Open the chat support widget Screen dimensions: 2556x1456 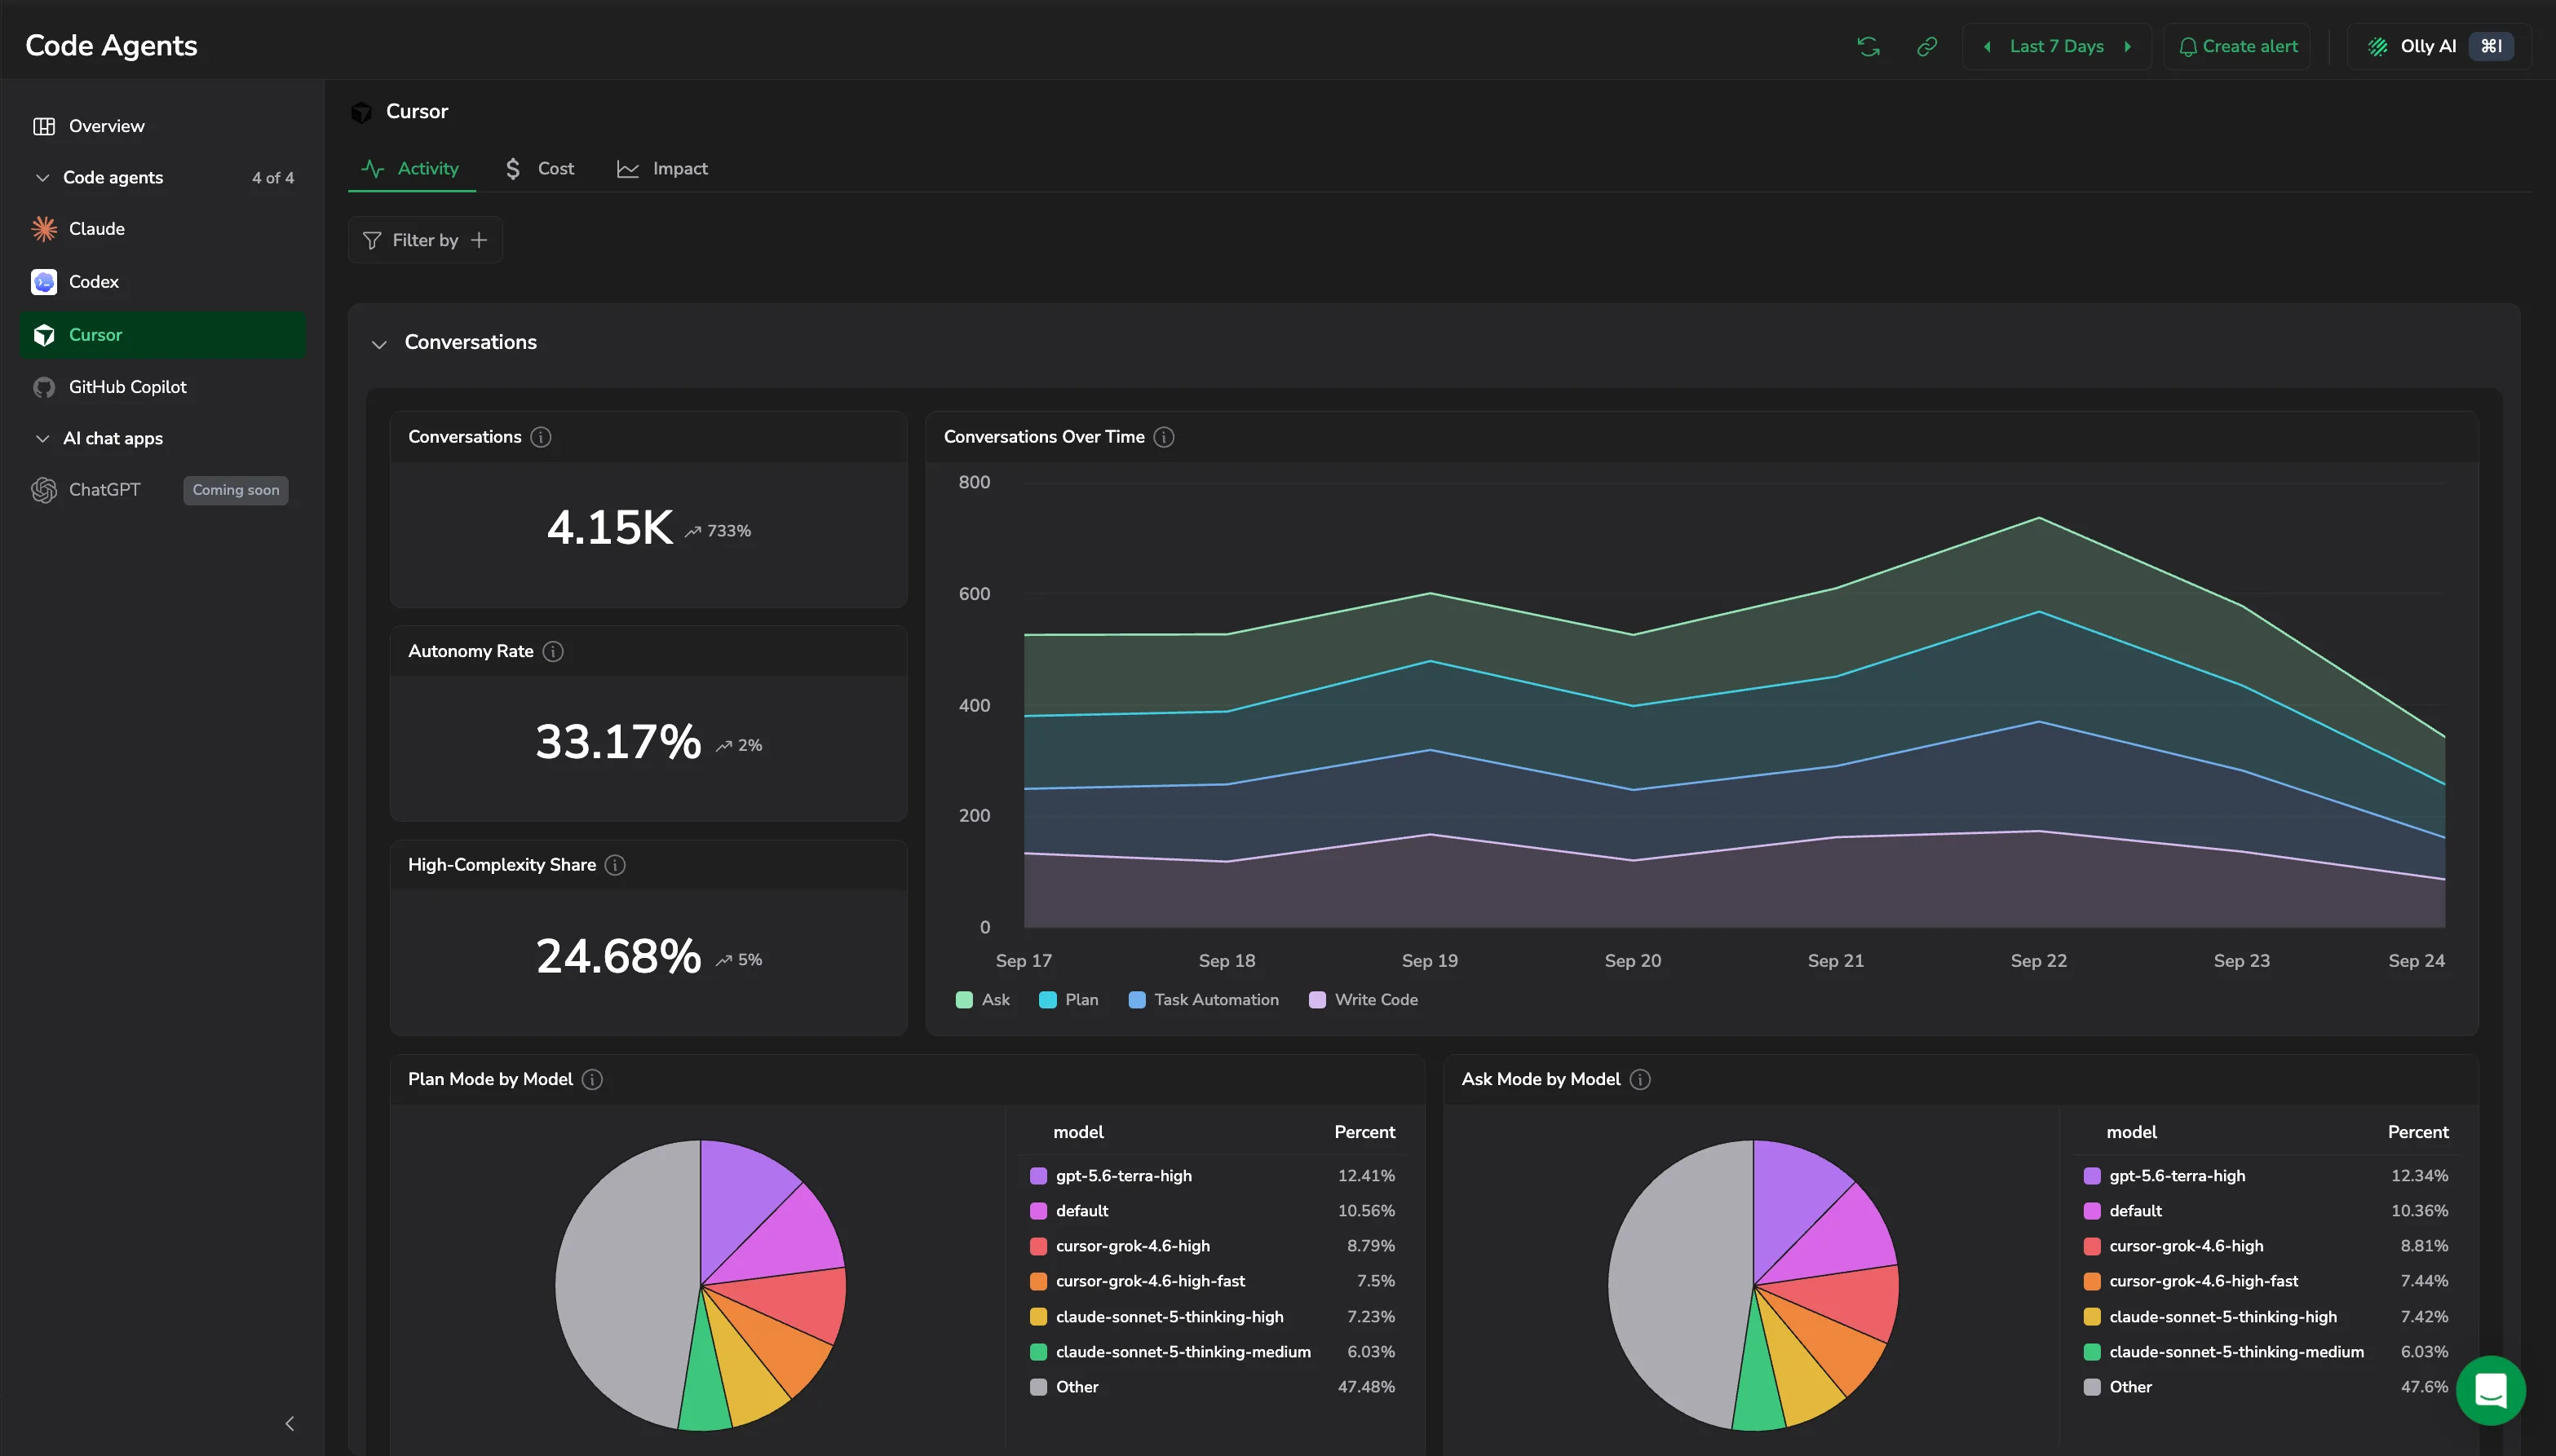click(2490, 1390)
